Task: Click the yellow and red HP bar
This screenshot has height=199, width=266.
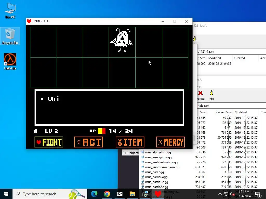Action: [x=102, y=131]
